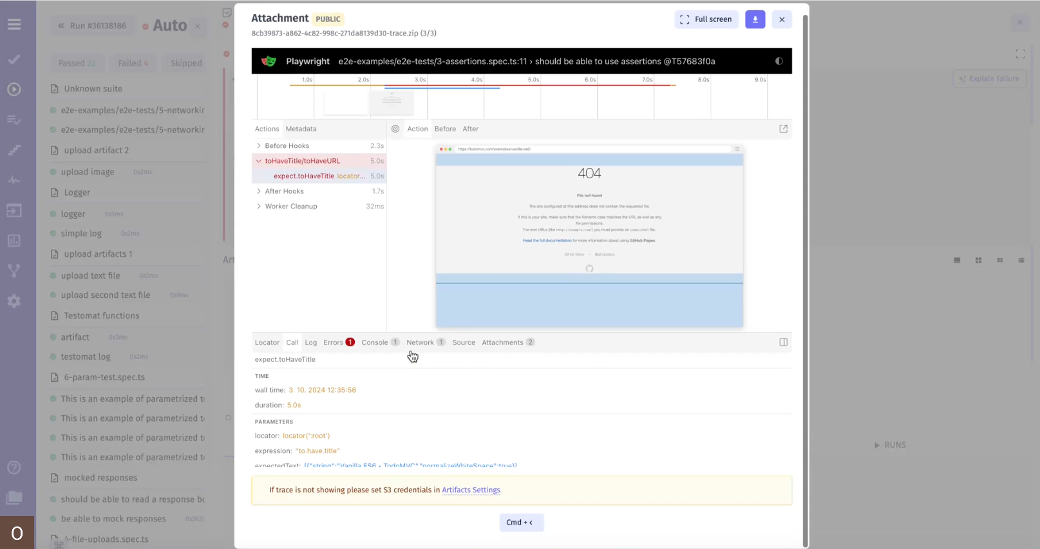Open the Plans list icon in sidebar
Image resolution: width=1040 pixels, height=549 pixels.
click(x=14, y=120)
